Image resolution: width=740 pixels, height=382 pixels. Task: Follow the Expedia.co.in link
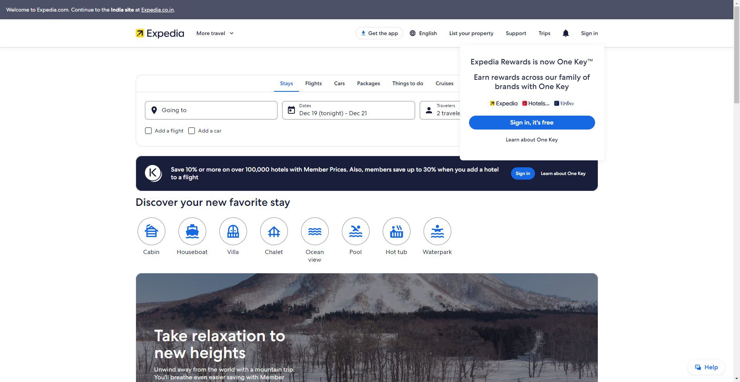[157, 10]
